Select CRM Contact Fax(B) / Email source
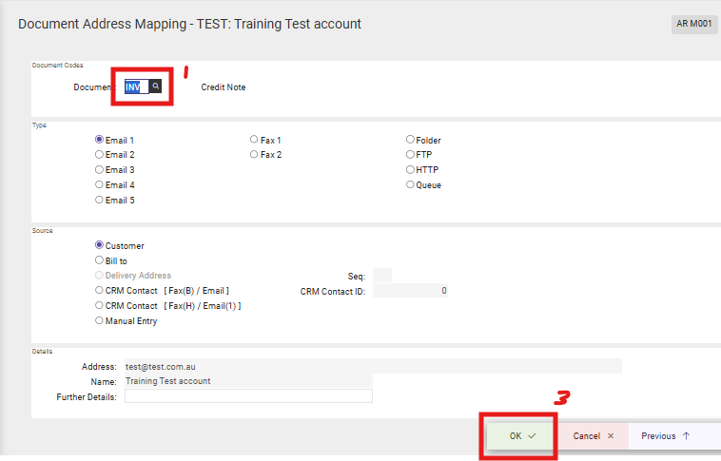The width and height of the screenshot is (721, 461). (100, 291)
